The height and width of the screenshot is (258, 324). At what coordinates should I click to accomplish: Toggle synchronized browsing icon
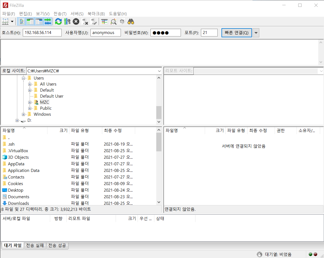click(x=122, y=21)
